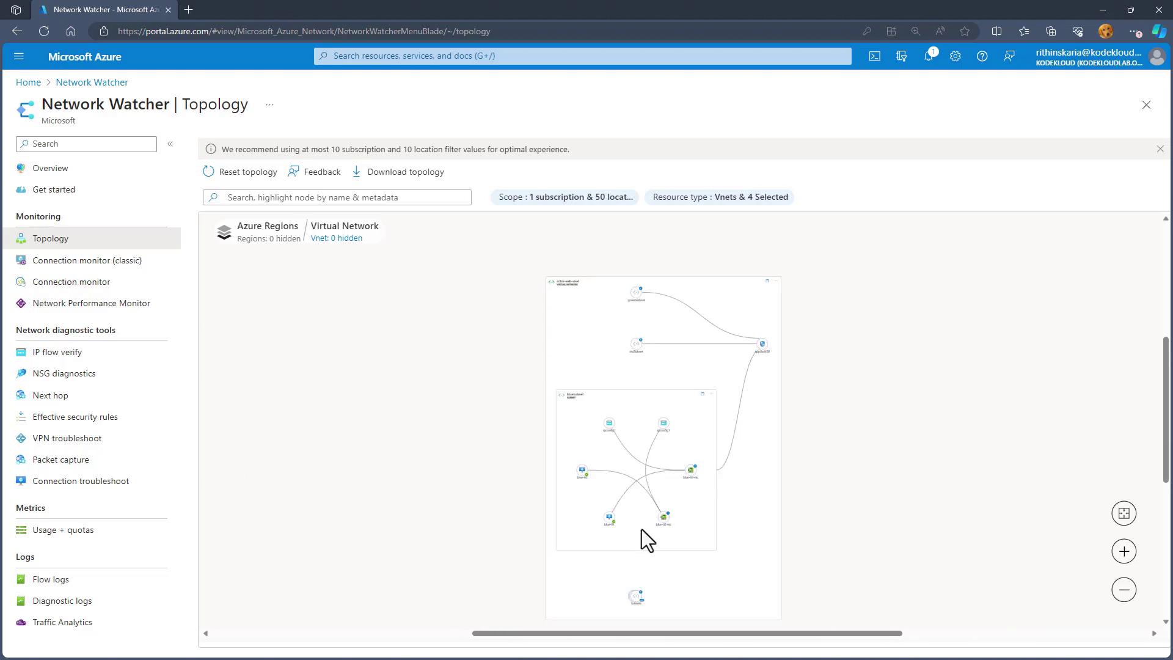Click the appGw NSG shield node

(762, 344)
